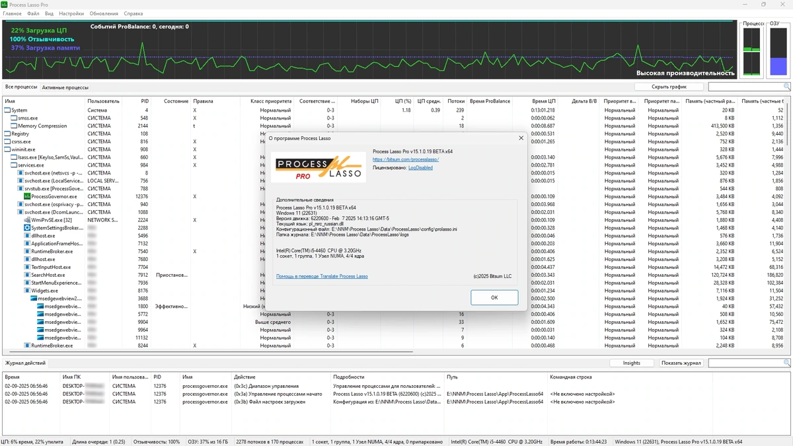
Task: Click the svchost.exe (LocalService) row icon
Action: [x=20, y=181]
